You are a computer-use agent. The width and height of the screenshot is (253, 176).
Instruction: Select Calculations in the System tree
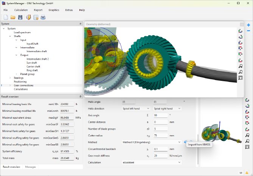[21, 89]
